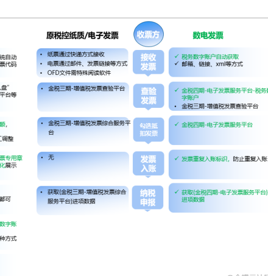The height and width of the screenshot is (276, 268).
Task: Select the 查验发票 step box
Action: [149, 96]
